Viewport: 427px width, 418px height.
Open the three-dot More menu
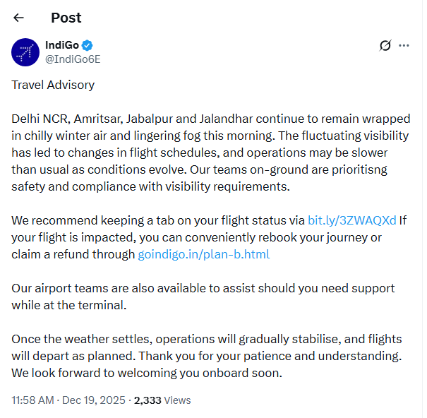[404, 46]
